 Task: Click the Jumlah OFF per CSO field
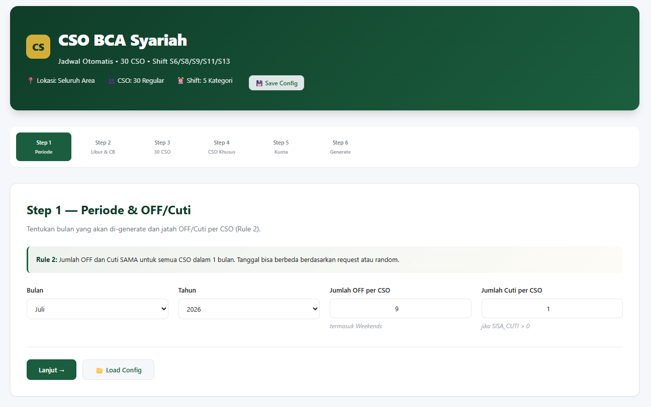pyautogui.click(x=401, y=309)
